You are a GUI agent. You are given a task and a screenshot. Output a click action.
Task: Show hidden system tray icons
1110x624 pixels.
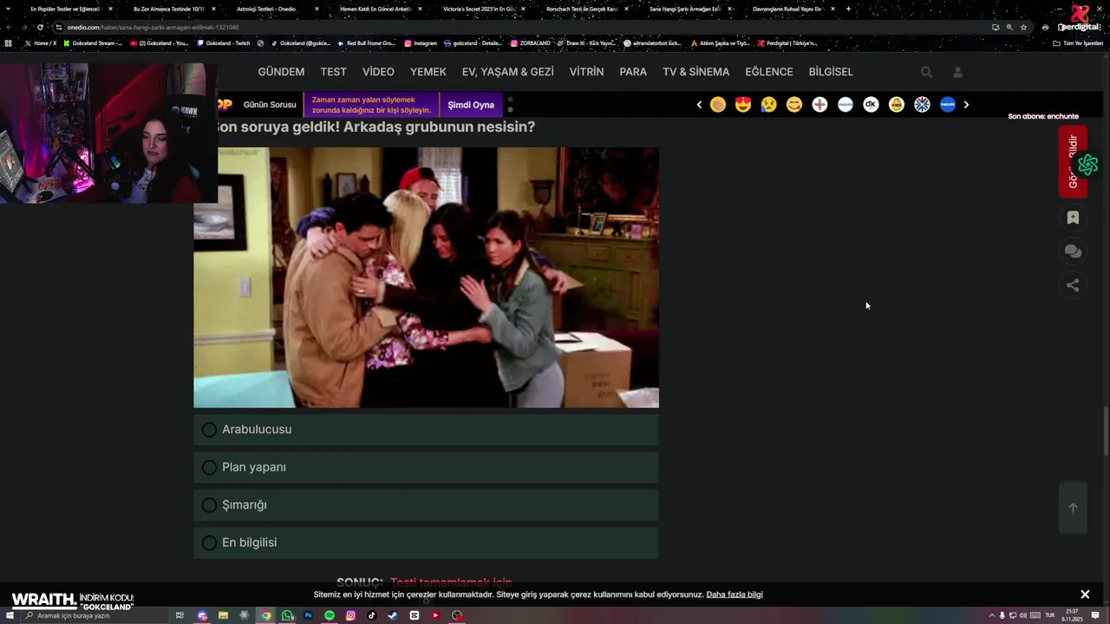(x=992, y=615)
